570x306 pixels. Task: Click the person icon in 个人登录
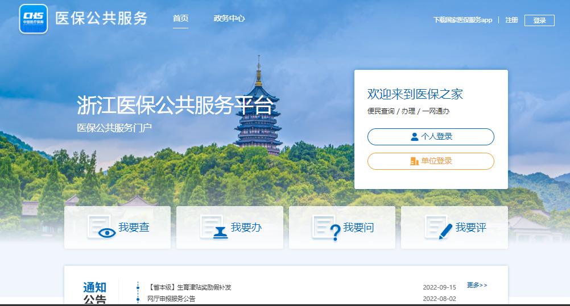[414, 137]
